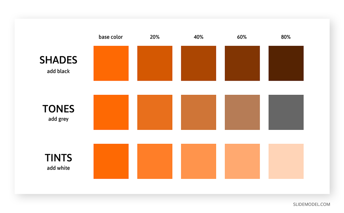Pick the 40% tint swatch

point(199,161)
